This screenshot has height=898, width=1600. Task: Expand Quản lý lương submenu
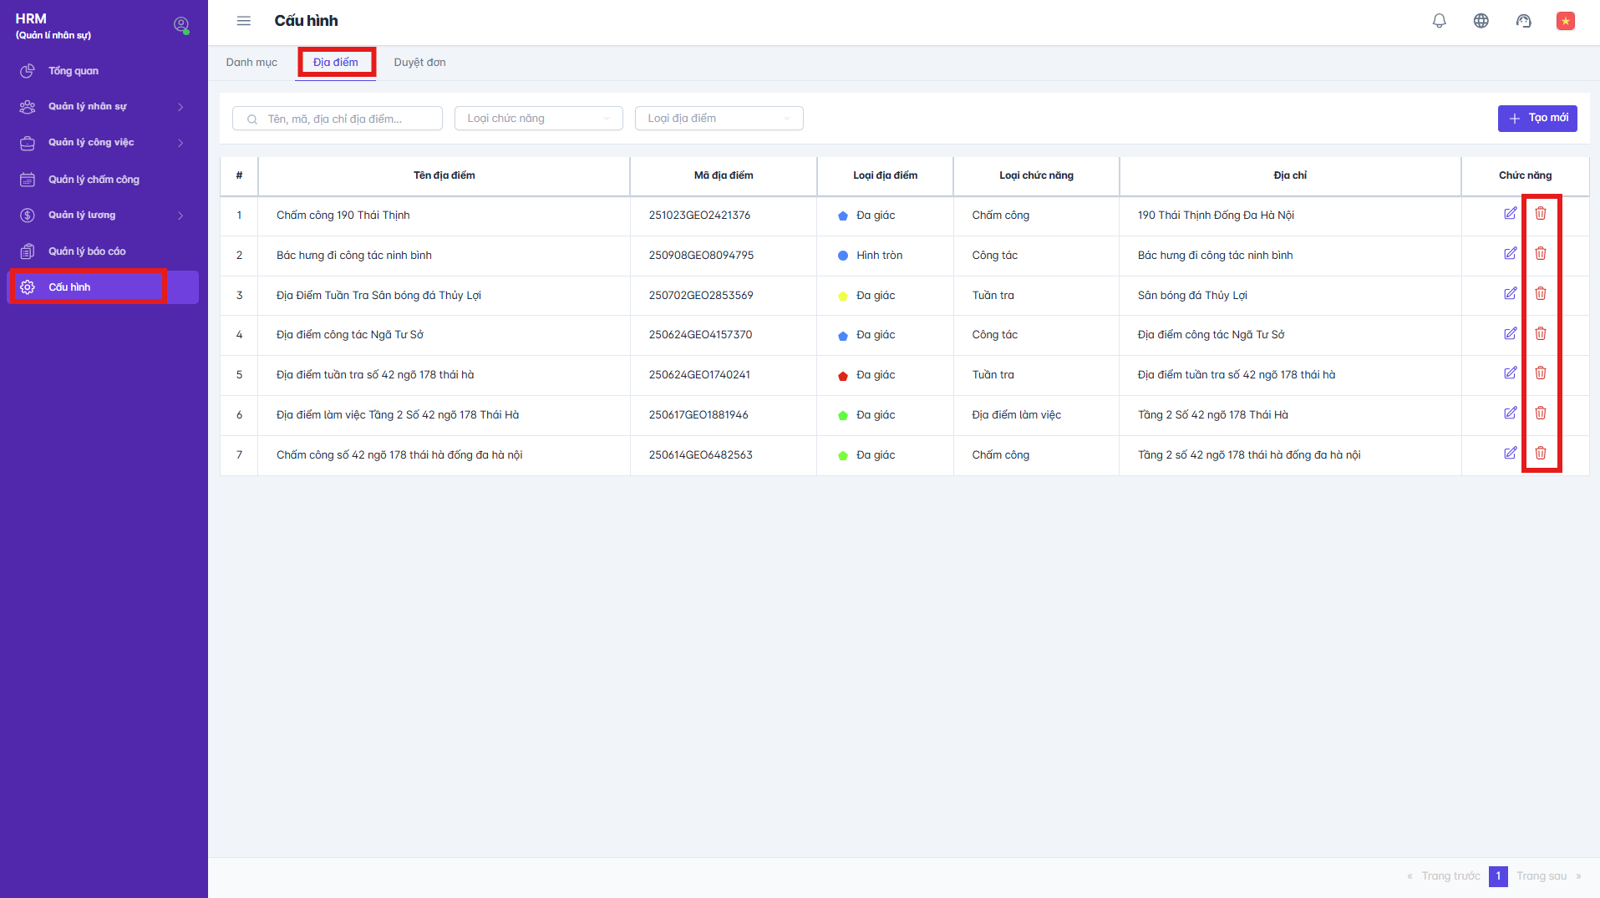[104, 216]
